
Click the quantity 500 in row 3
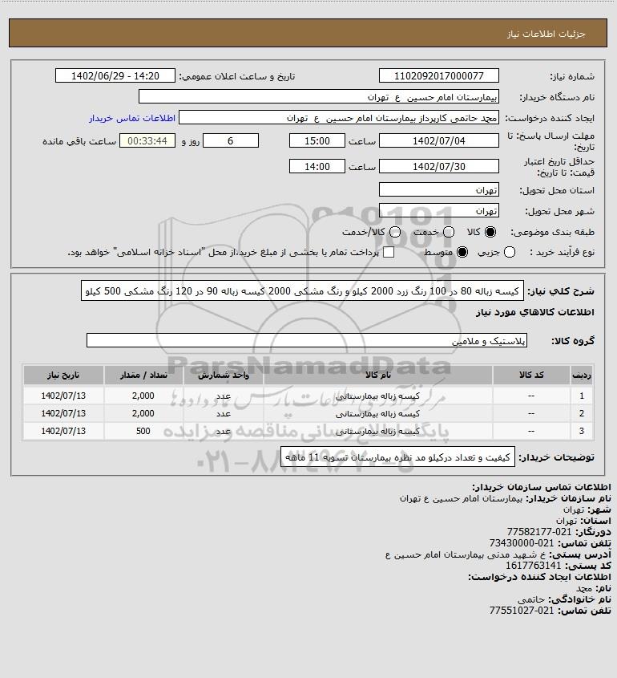(143, 431)
